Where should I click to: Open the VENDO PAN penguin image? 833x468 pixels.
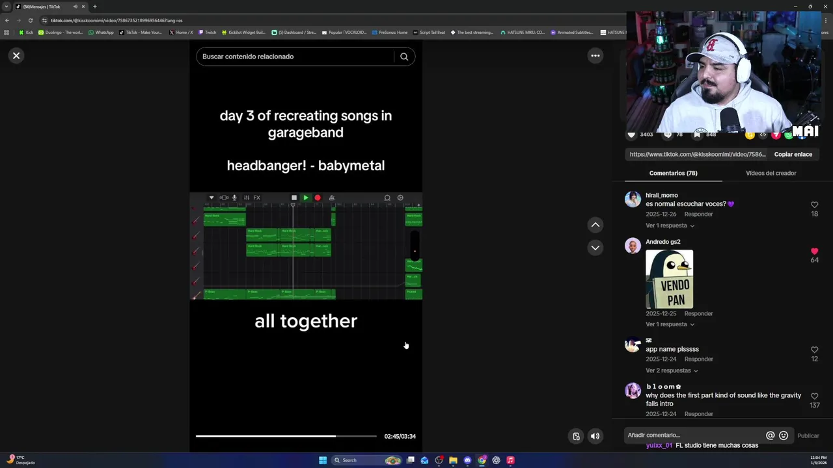(x=669, y=279)
